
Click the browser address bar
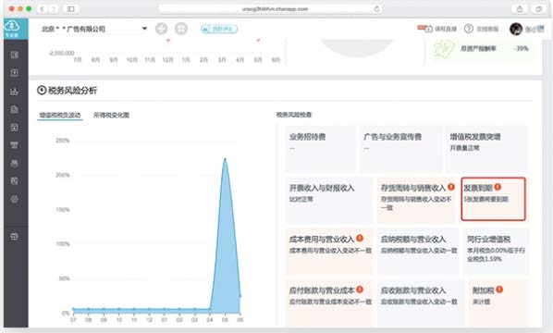[x=271, y=9]
